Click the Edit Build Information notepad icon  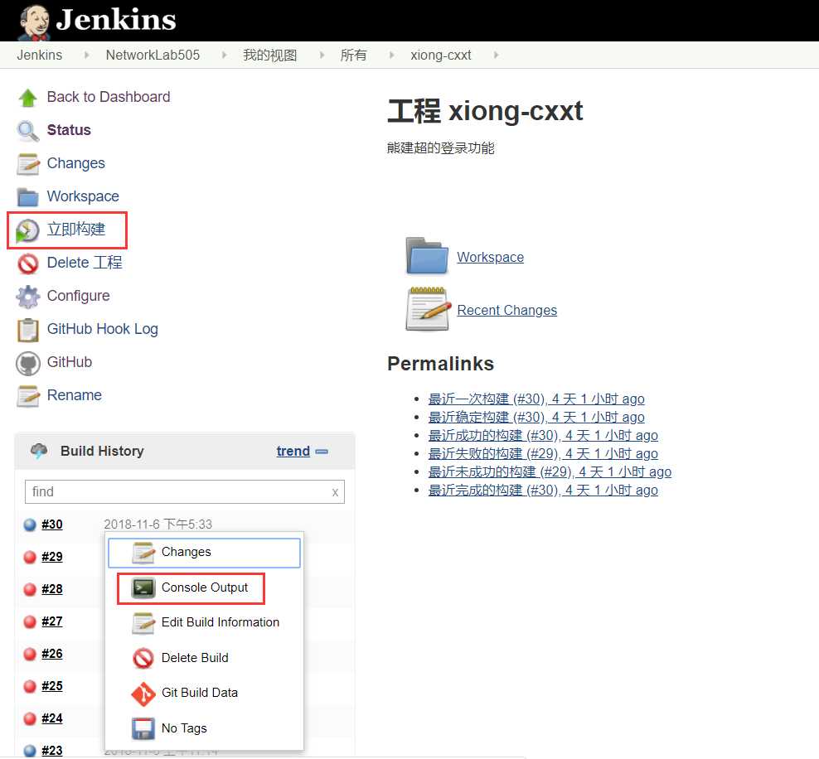pyautogui.click(x=143, y=623)
